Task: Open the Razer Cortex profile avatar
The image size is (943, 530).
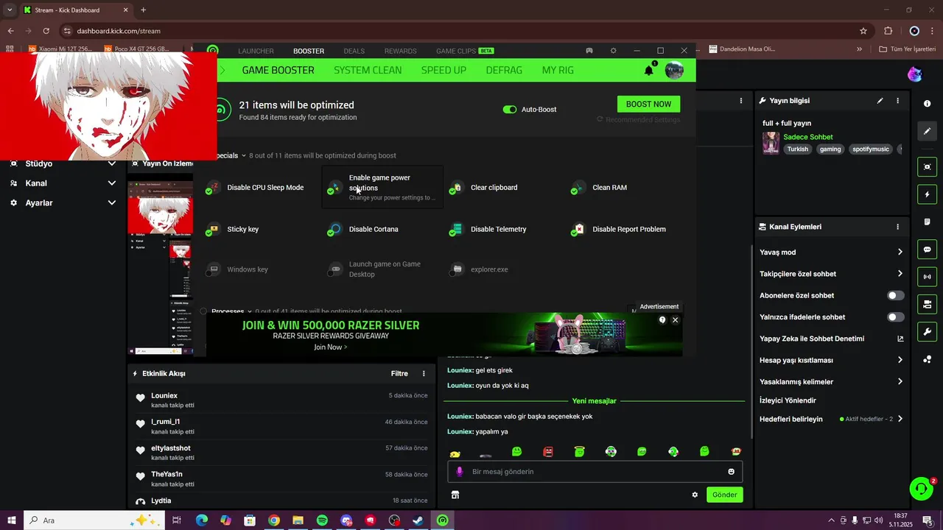Action: [x=674, y=70]
